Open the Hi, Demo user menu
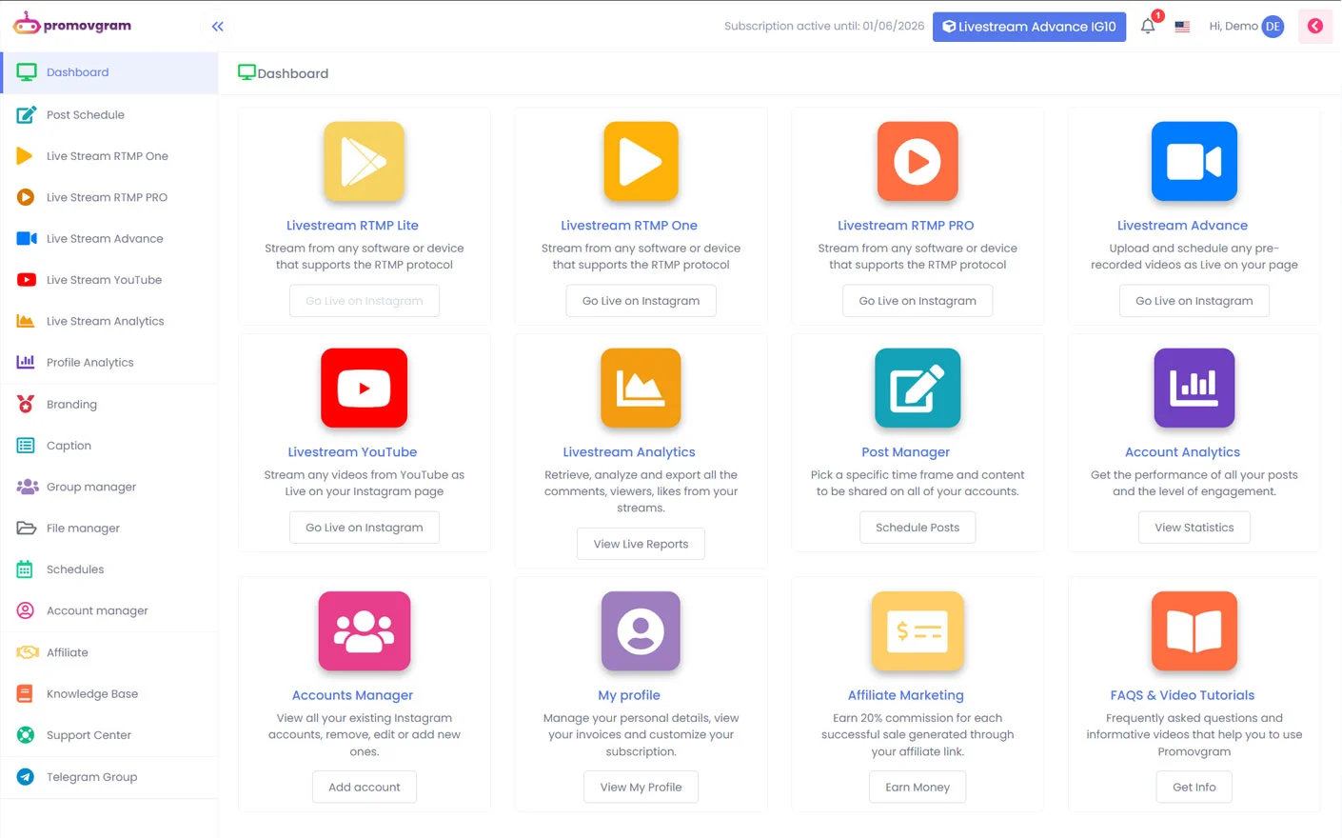This screenshot has width=1342, height=838. pyautogui.click(x=1246, y=27)
